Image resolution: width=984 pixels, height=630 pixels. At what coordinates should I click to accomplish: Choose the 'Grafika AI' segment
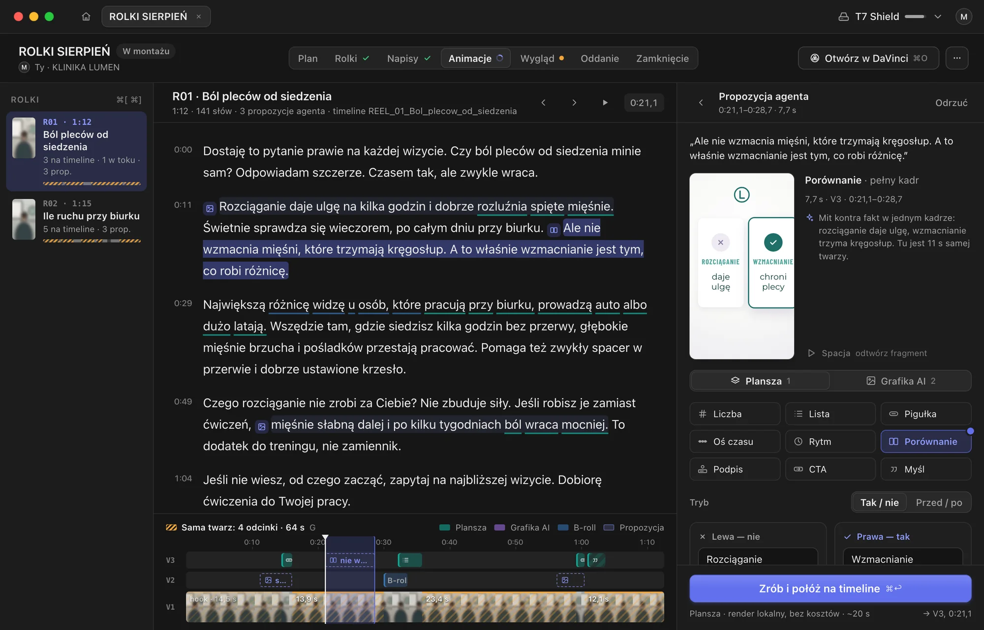coord(900,381)
